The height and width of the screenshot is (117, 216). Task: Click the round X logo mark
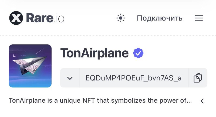pos(16,18)
